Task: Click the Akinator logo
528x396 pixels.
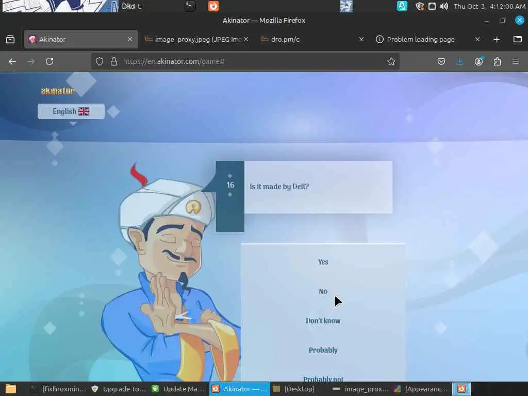Action: point(58,91)
